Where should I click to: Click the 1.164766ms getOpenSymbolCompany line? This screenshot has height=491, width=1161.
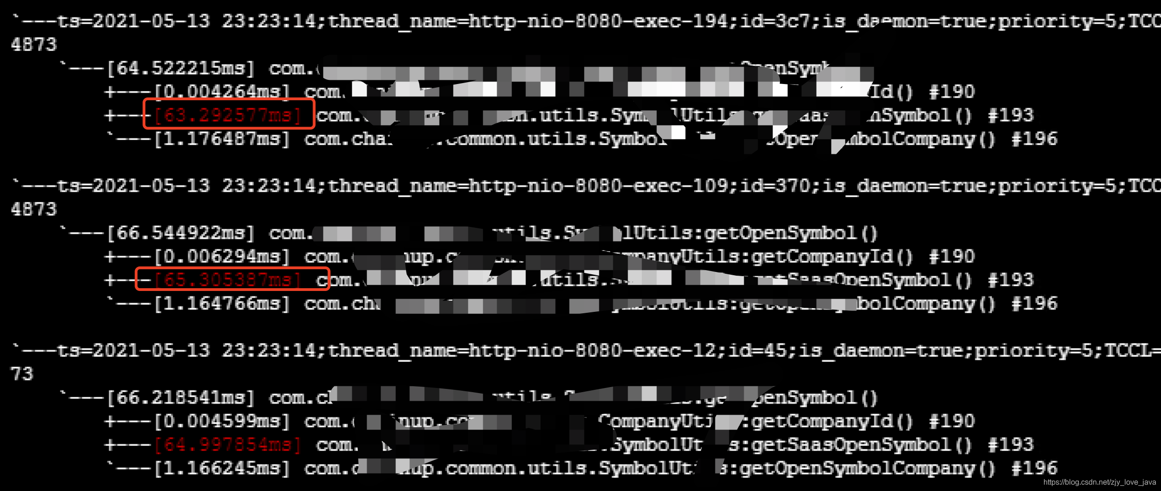pos(581,304)
